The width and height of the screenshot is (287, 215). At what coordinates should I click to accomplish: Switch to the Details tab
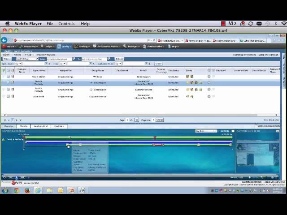click(x=24, y=126)
